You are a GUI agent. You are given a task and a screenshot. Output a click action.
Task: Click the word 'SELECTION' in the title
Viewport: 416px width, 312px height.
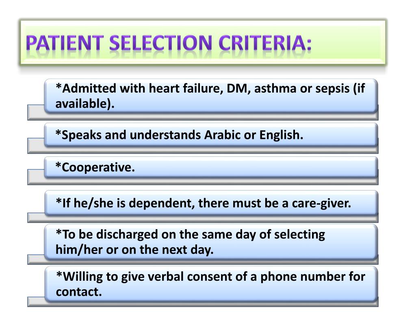tap(161, 43)
